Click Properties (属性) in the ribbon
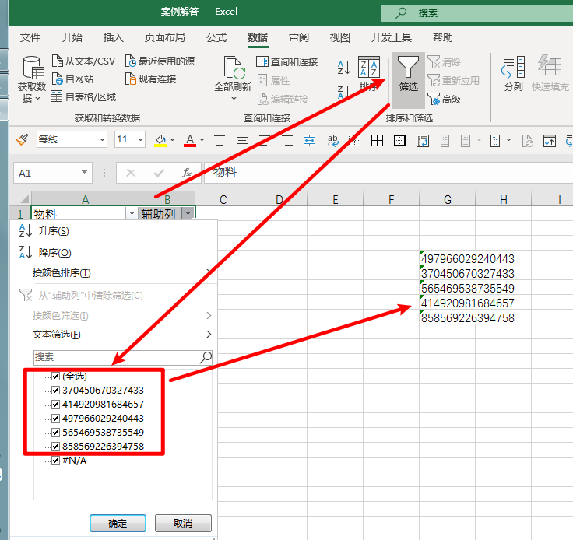 (274, 80)
